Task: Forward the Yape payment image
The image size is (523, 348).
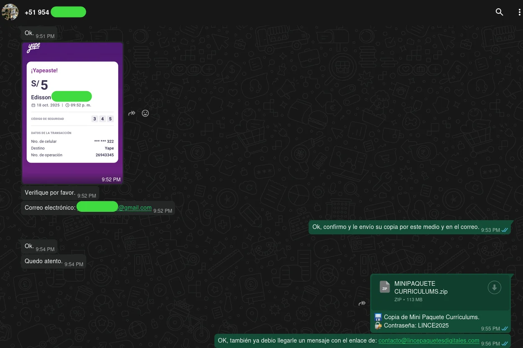Action: coord(132,113)
